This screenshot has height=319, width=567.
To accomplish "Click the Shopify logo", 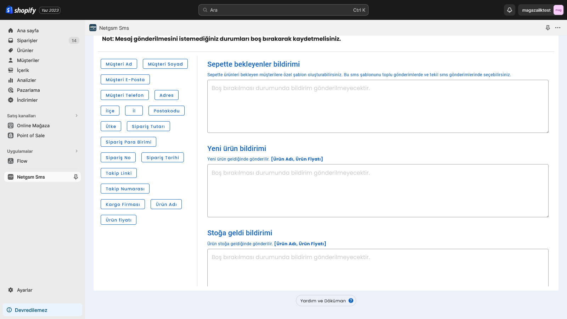I will pos(21,10).
